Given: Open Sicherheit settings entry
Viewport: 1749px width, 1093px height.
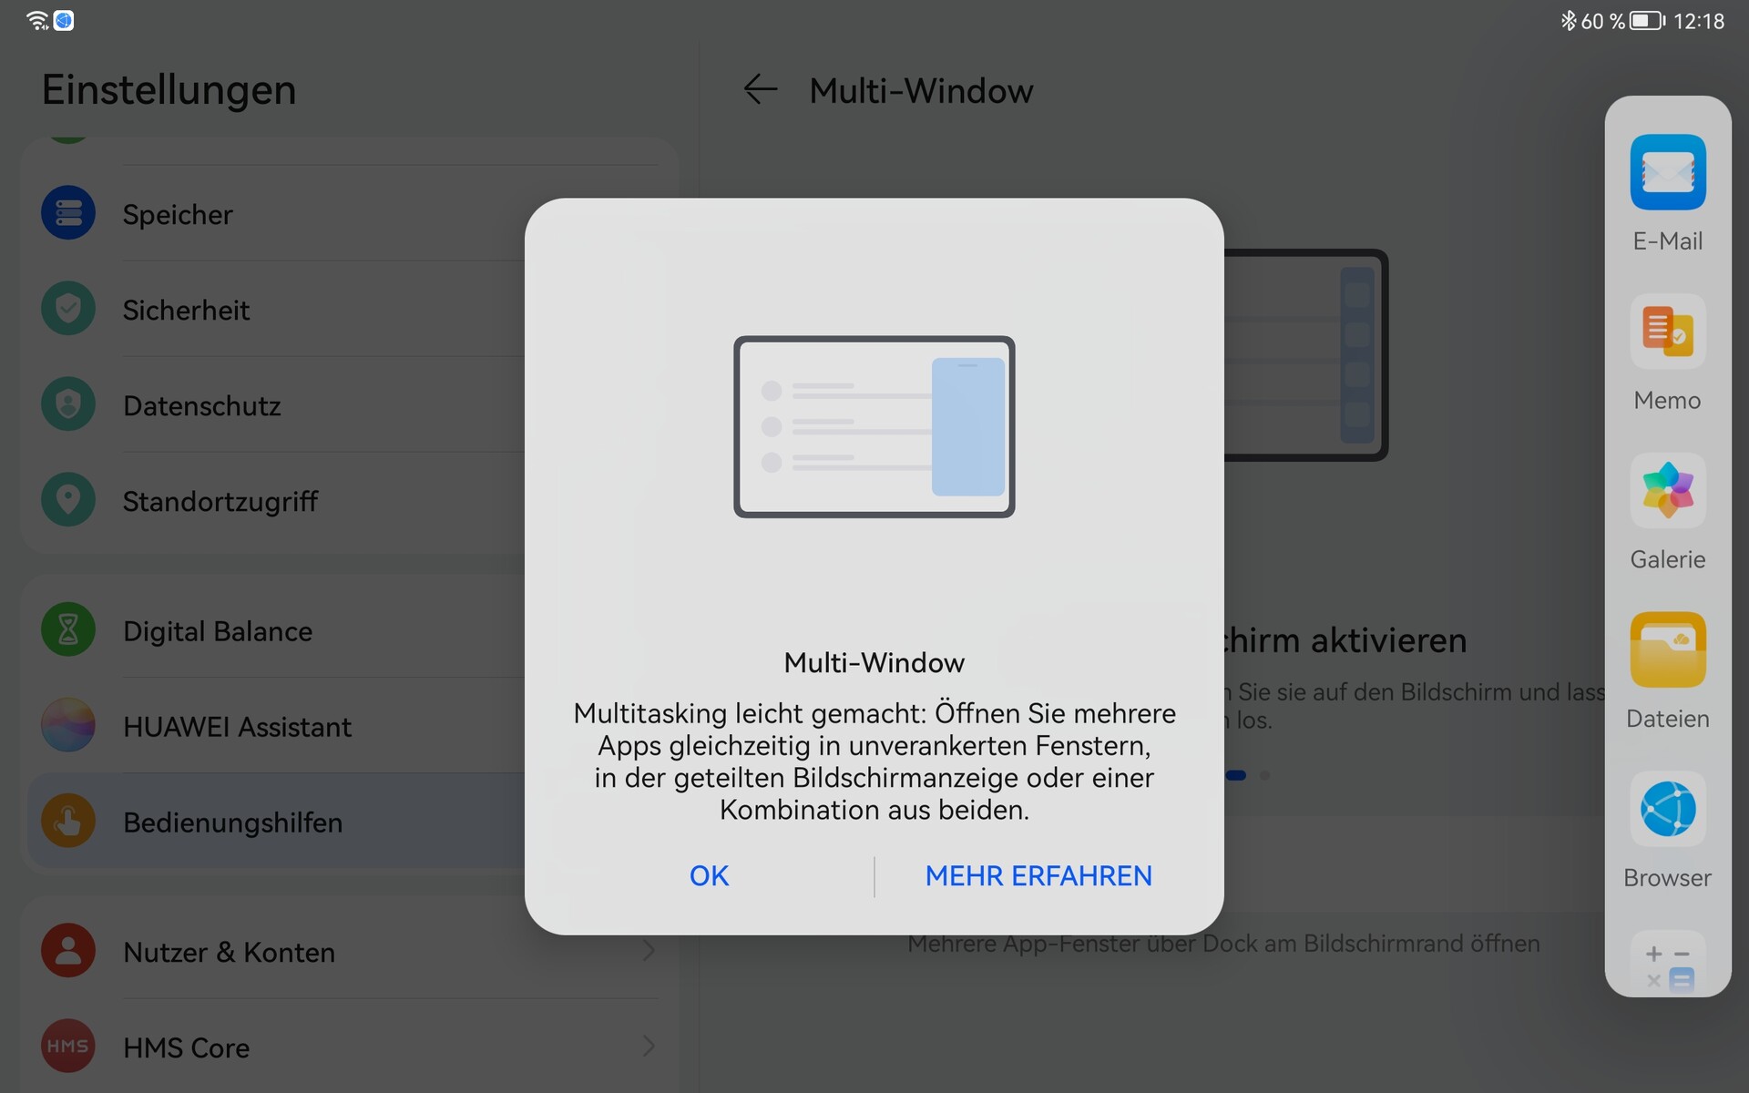Looking at the screenshot, I should pos(187,310).
